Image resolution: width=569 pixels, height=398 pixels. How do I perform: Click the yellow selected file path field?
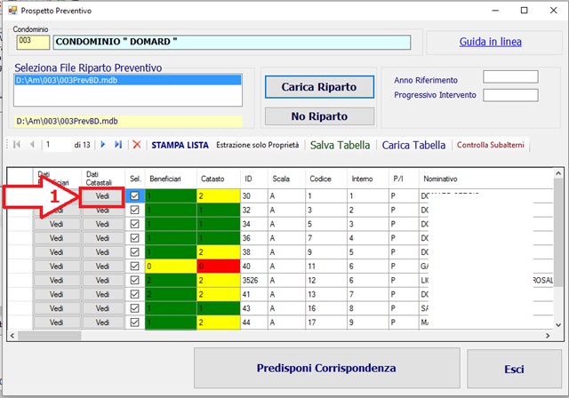[x=128, y=121]
